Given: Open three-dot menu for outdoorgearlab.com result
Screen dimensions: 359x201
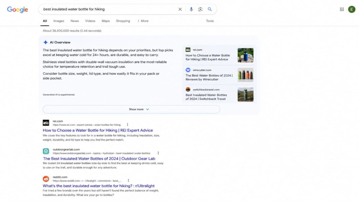Looking at the screenshot, I should [158, 153].
